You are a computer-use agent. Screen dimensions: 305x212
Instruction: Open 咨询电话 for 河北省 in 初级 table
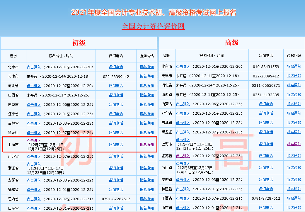[116, 86]
